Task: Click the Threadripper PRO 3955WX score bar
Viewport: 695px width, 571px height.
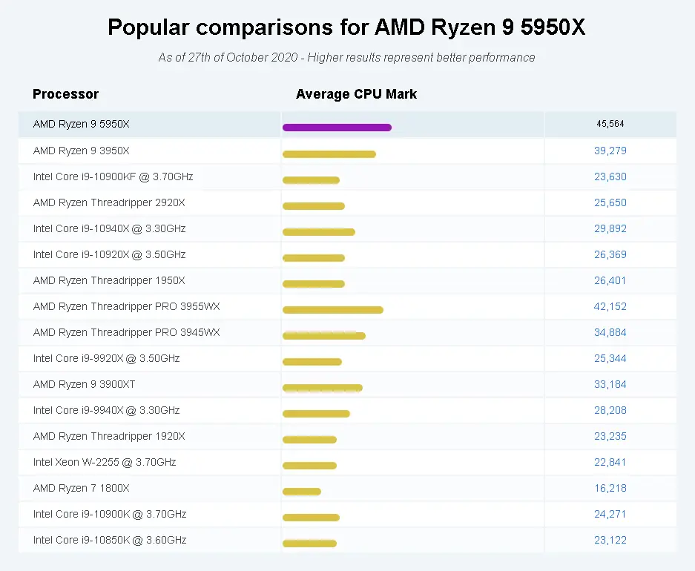Action: (333, 310)
